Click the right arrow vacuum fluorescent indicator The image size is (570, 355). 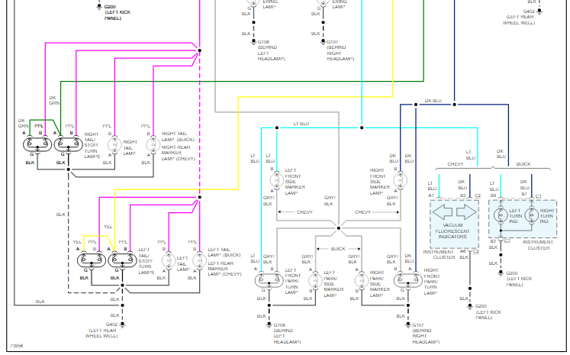tap(466, 212)
